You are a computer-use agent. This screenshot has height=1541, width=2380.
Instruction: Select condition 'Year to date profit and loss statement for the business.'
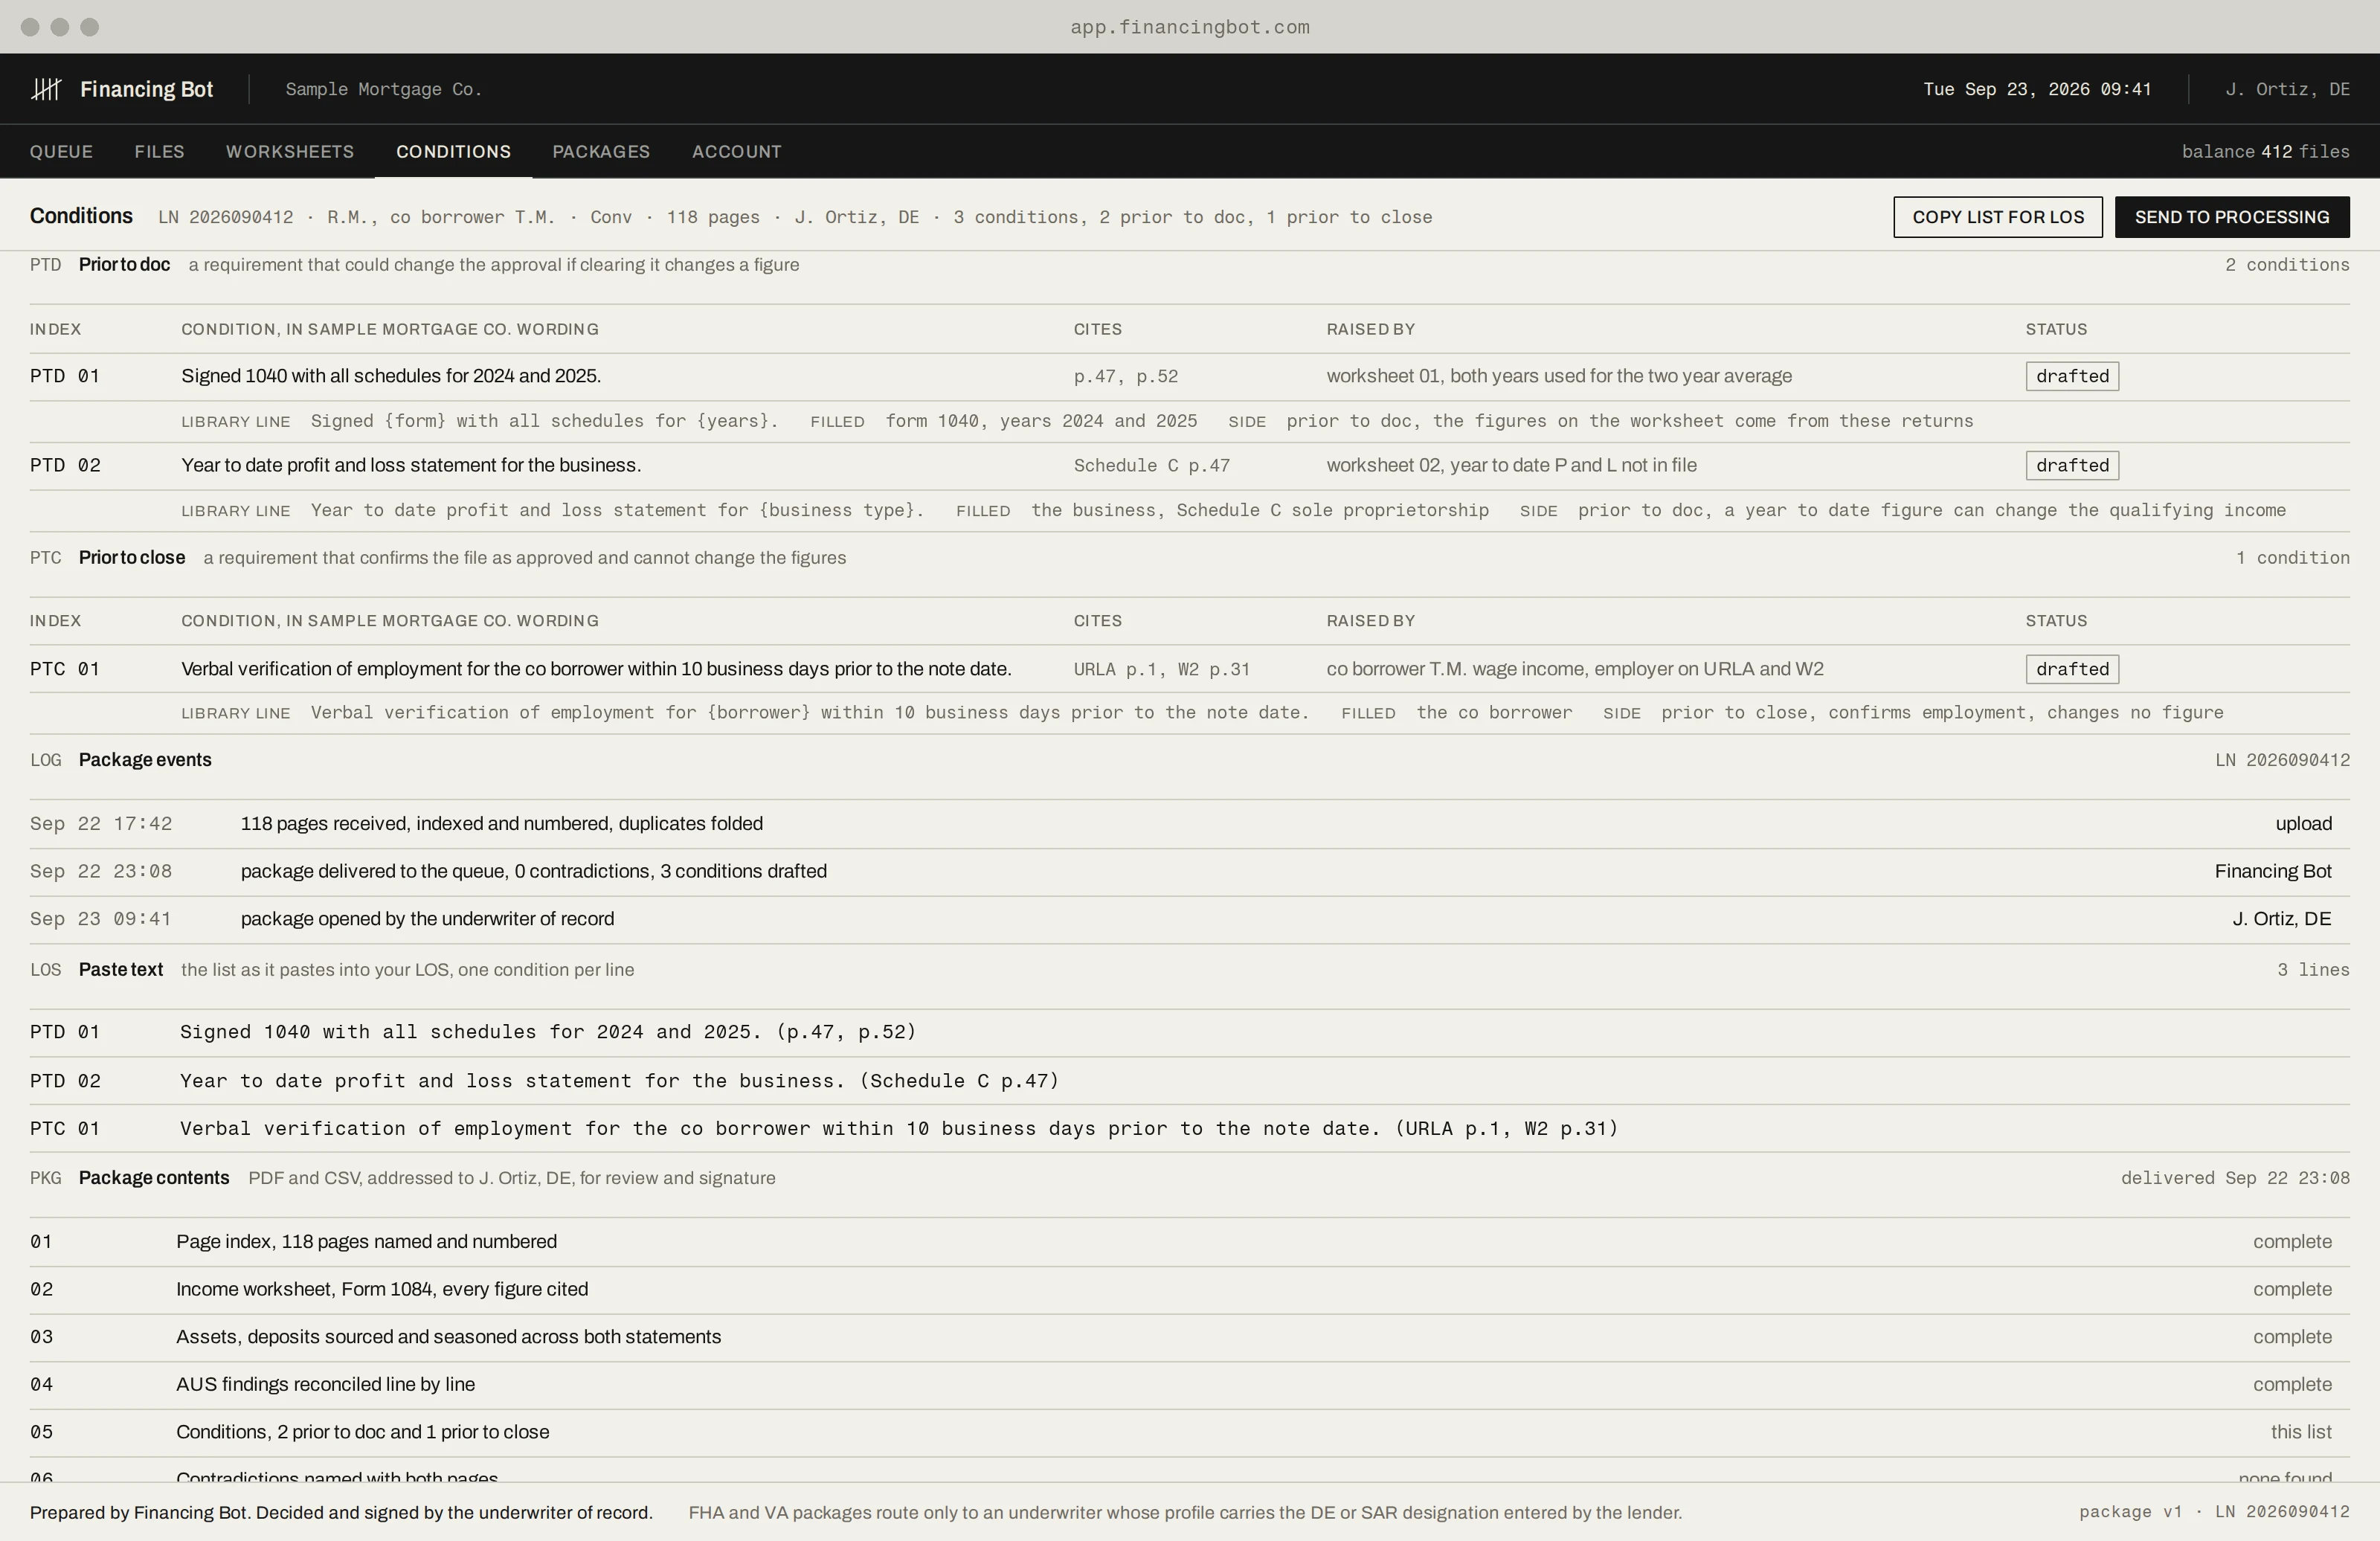[411, 465]
